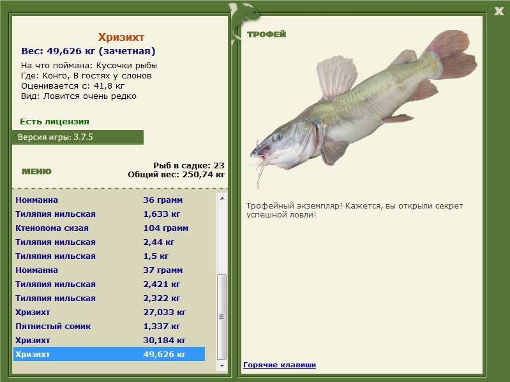
Task: Click the Вес: 49,626 кг (зачетная) line
Action: click(x=88, y=51)
